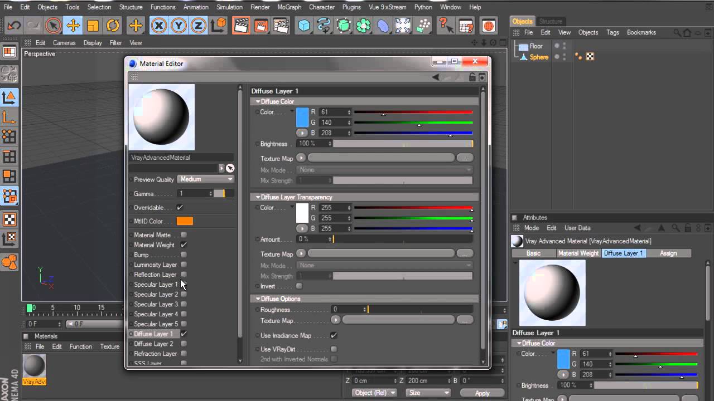The width and height of the screenshot is (714, 401).
Task: Click the Undo arrow icon
Action: tap(14, 25)
